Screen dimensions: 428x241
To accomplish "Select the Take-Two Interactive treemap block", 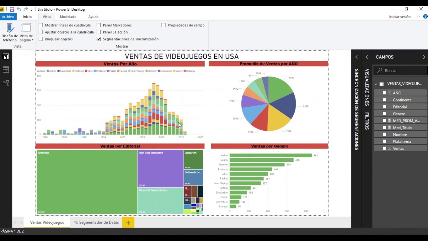I will pyautogui.click(x=160, y=169).
